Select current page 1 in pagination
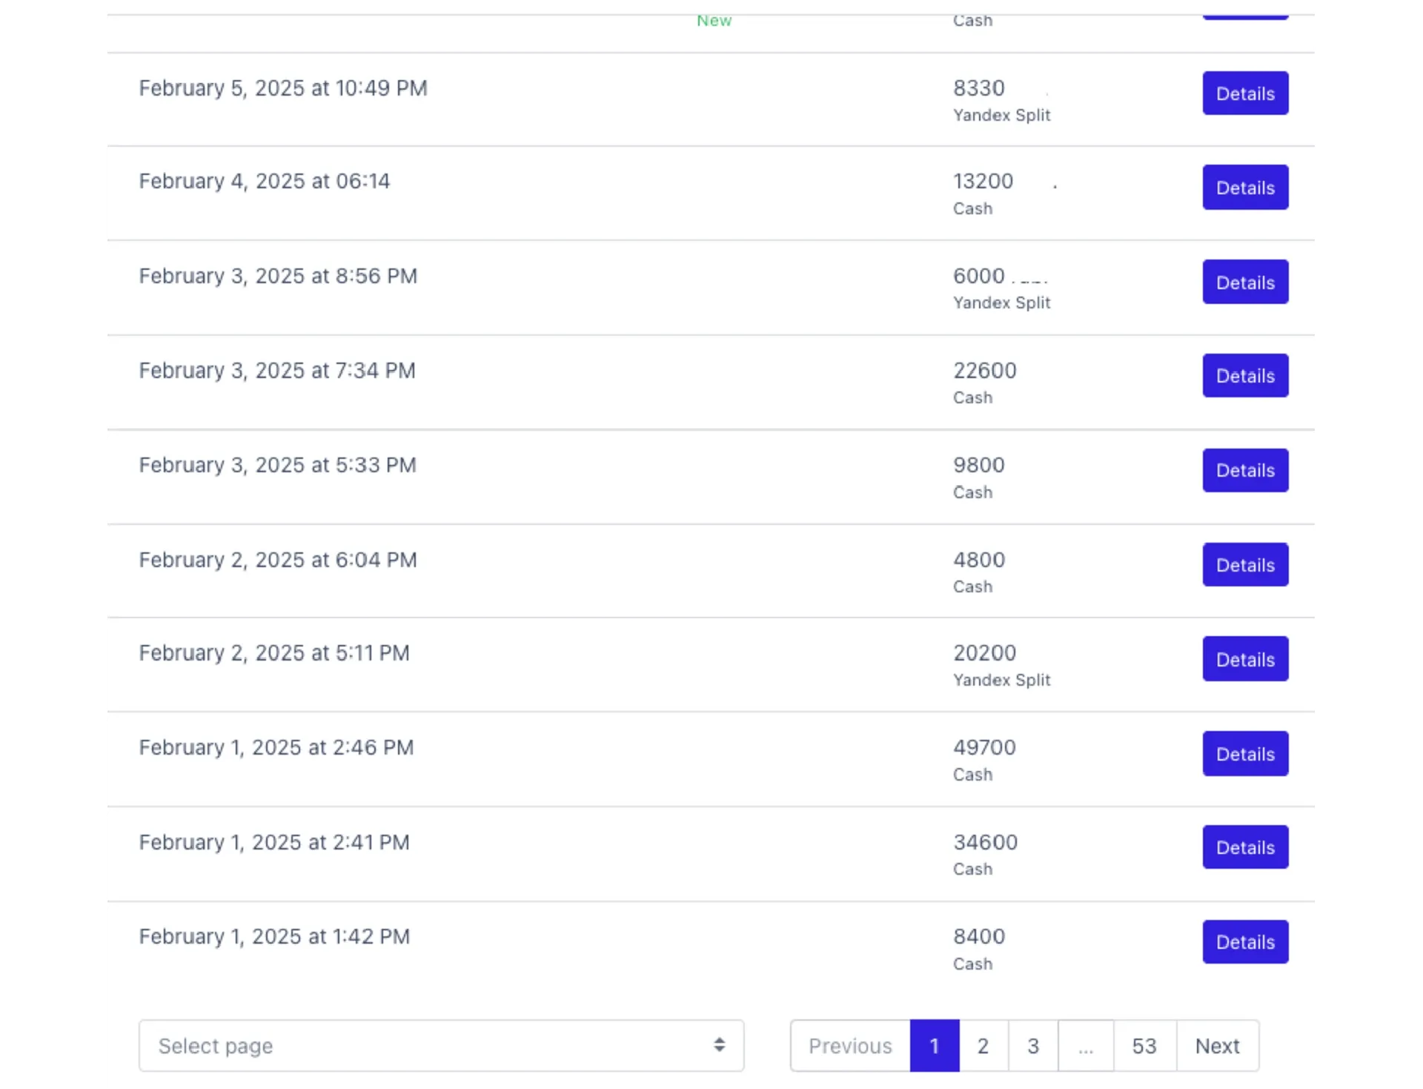Viewport: 1423px width, 1089px height. pyautogui.click(x=934, y=1046)
